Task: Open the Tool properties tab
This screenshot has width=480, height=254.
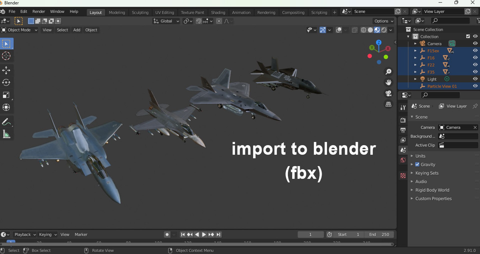Action: click(403, 107)
